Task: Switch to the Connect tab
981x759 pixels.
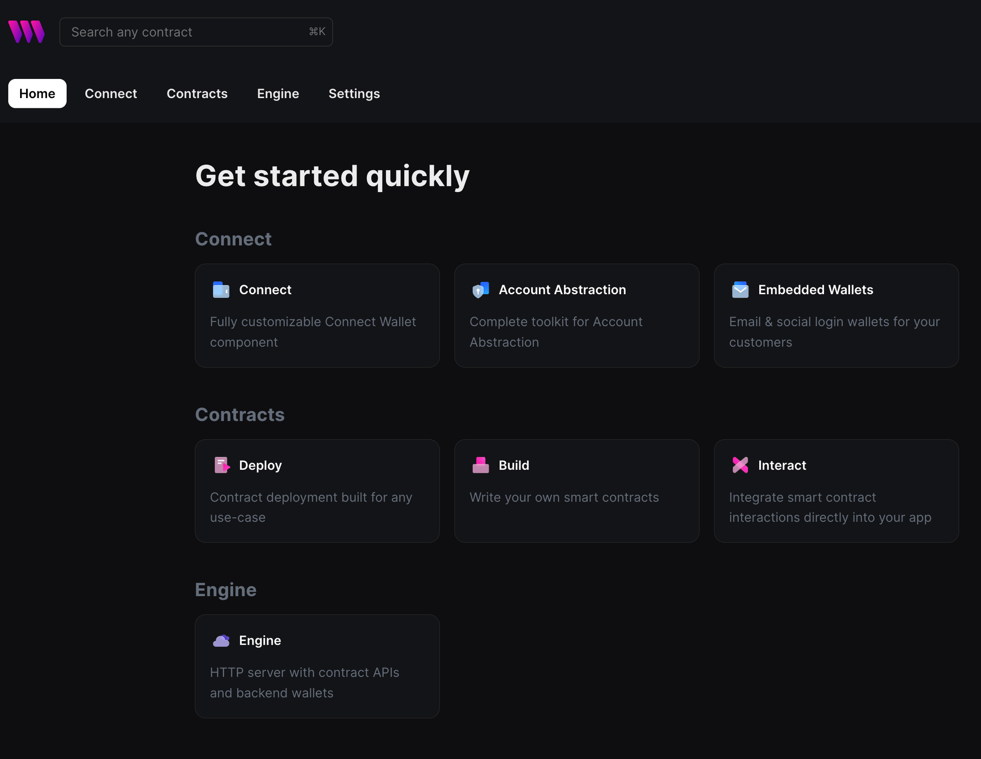Action: [x=111, y=93]
